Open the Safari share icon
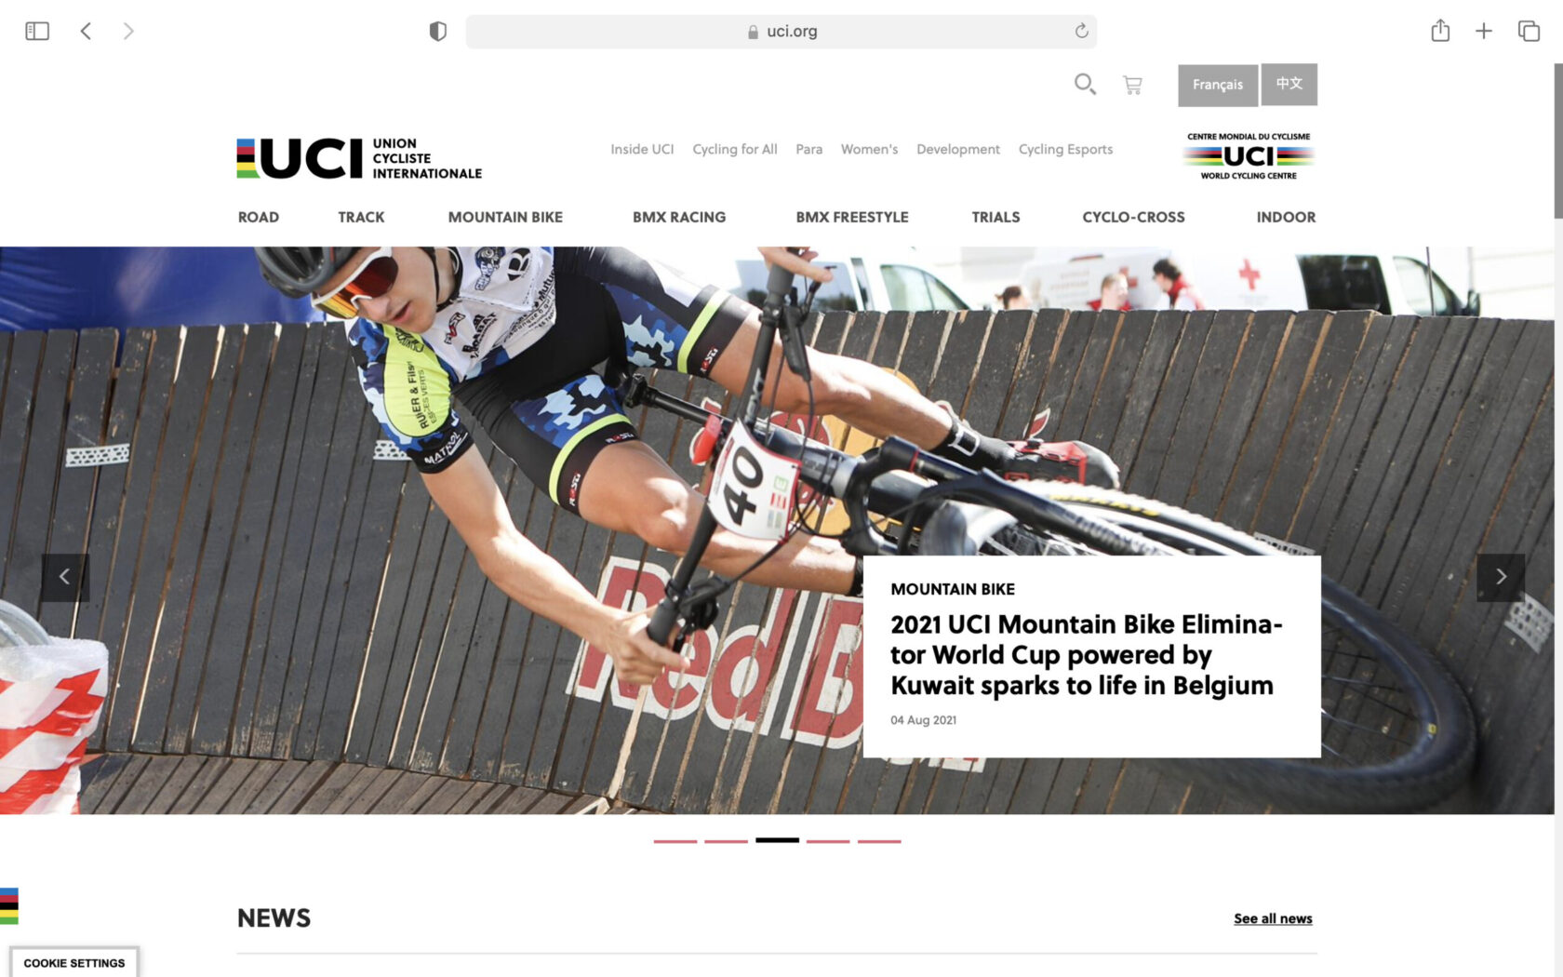This screenshot has width=1563, height=977. (1440, 31)
